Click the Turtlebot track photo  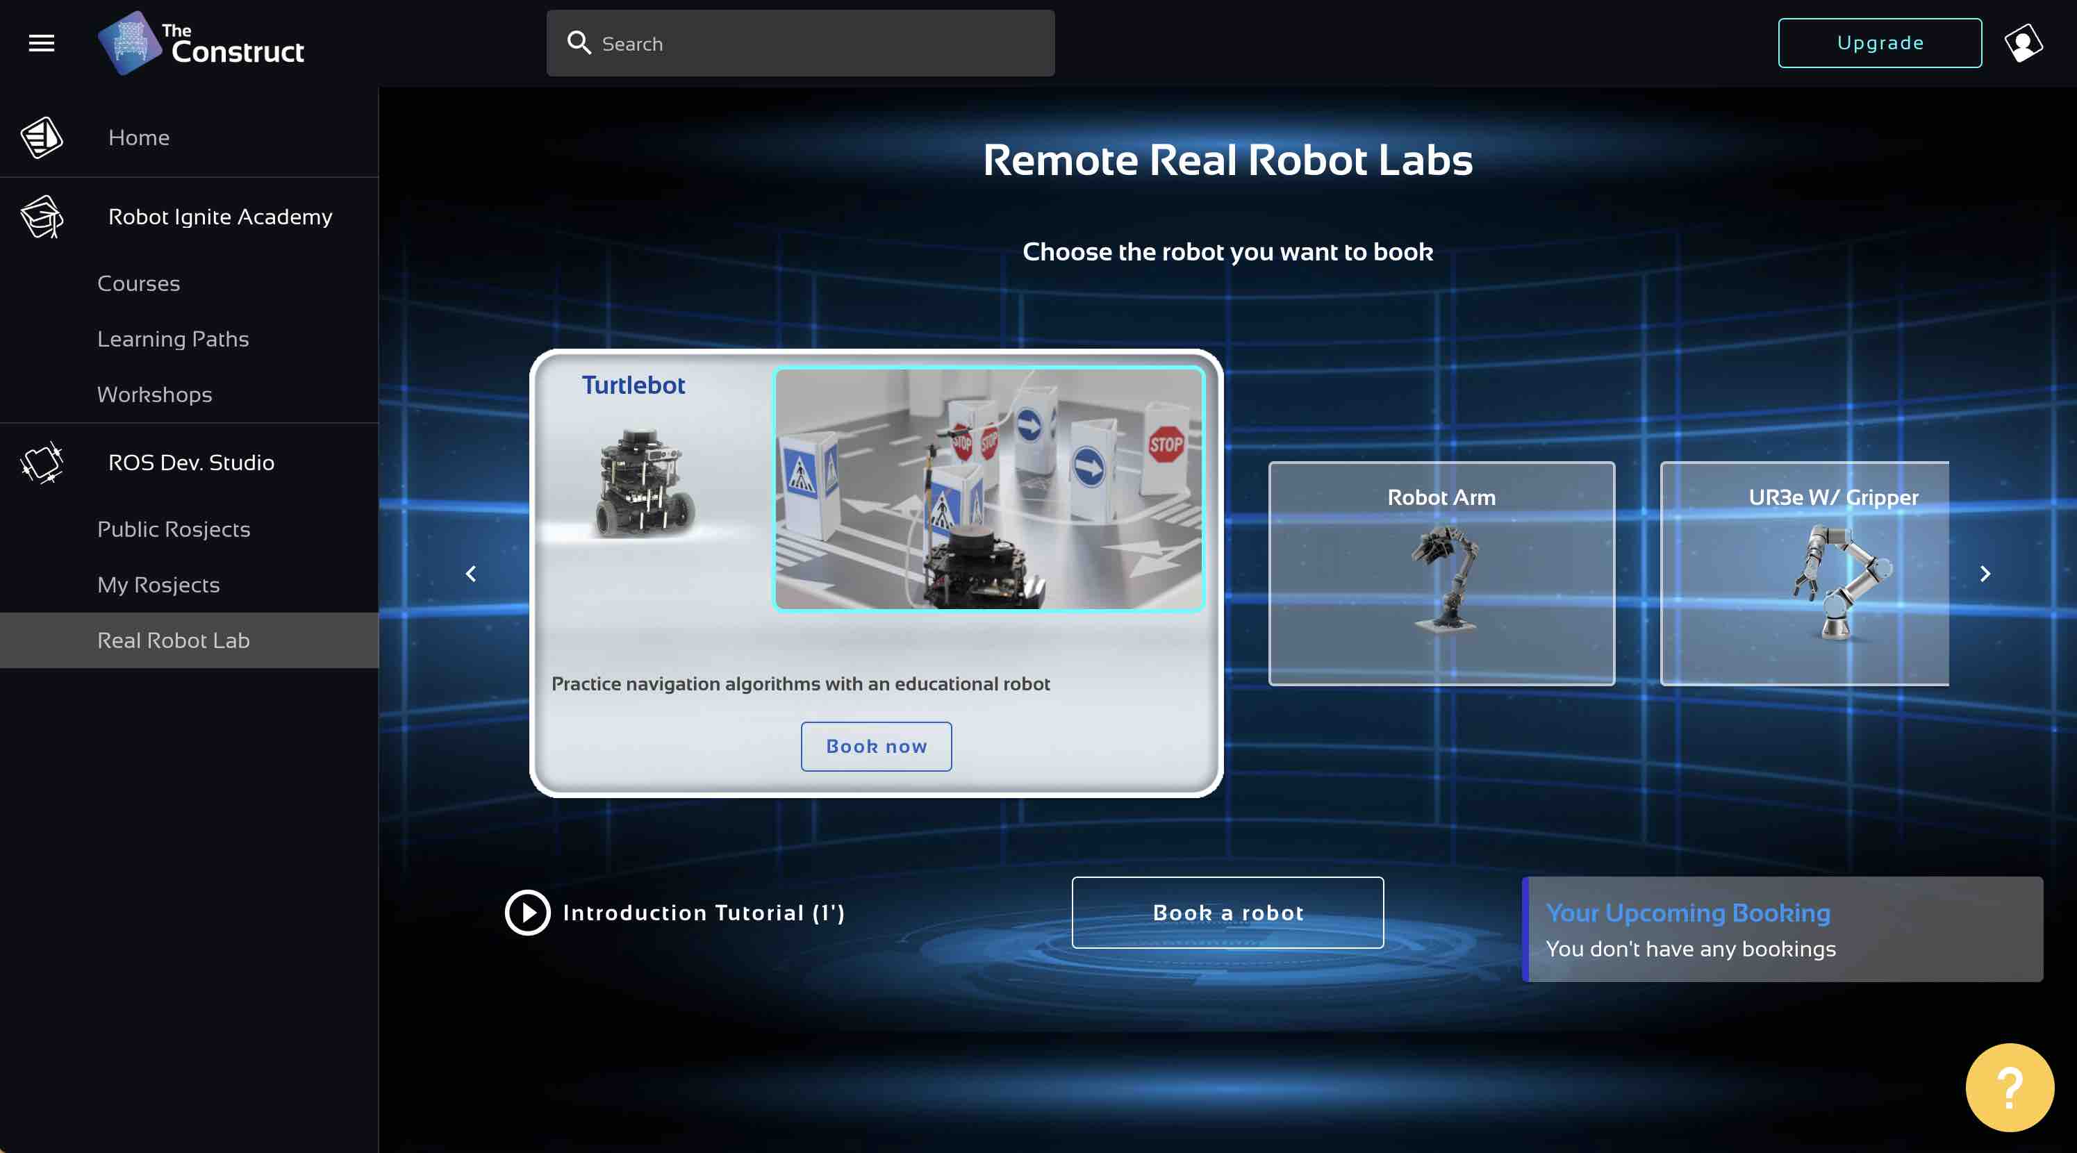(x=989, y=488)
